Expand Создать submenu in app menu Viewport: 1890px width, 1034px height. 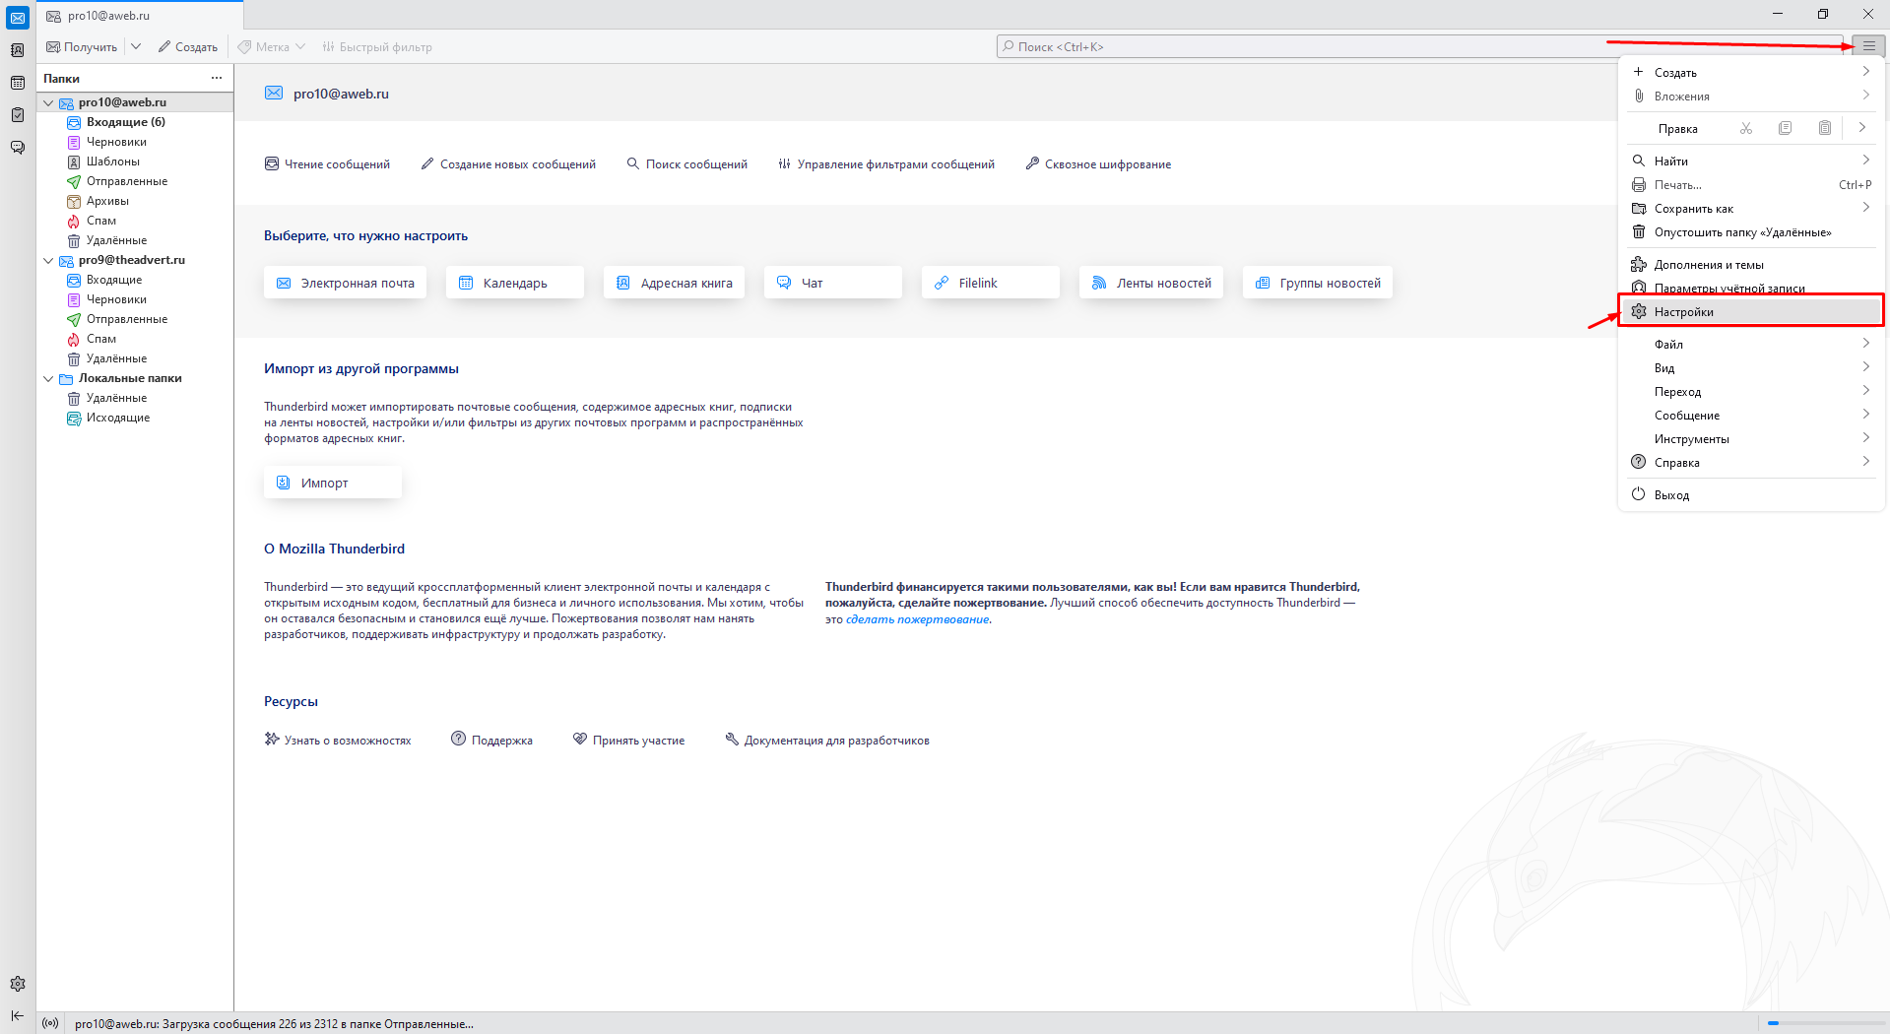1751,73
